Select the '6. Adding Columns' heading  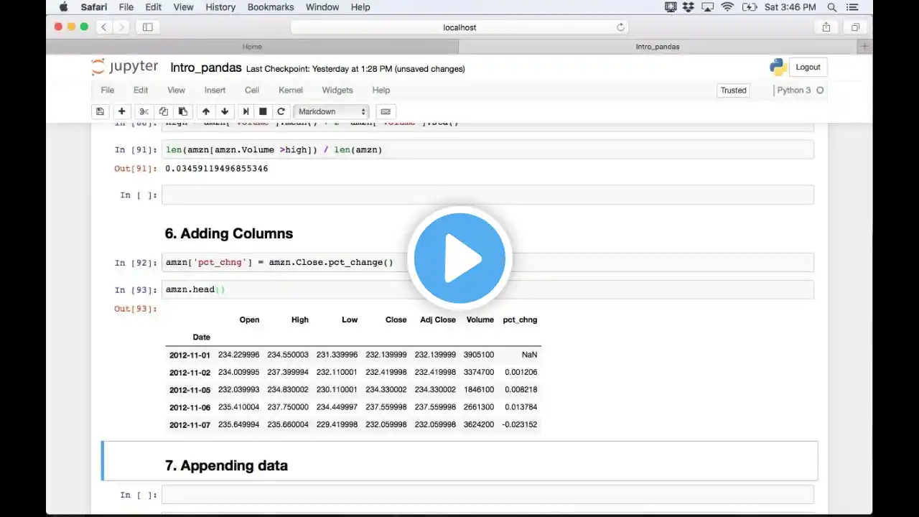pyautogui.click(x=229, y=233)
